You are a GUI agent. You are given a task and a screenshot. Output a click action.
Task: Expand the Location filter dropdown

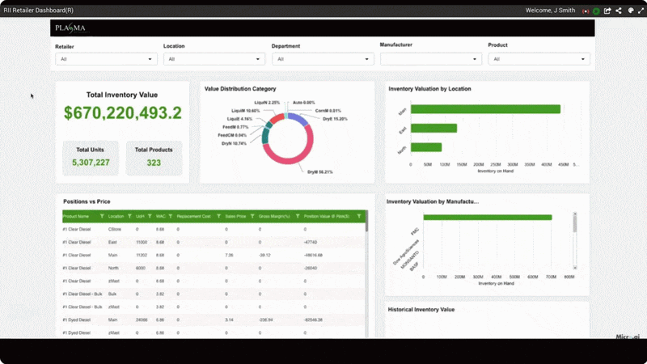pos(214,59)
